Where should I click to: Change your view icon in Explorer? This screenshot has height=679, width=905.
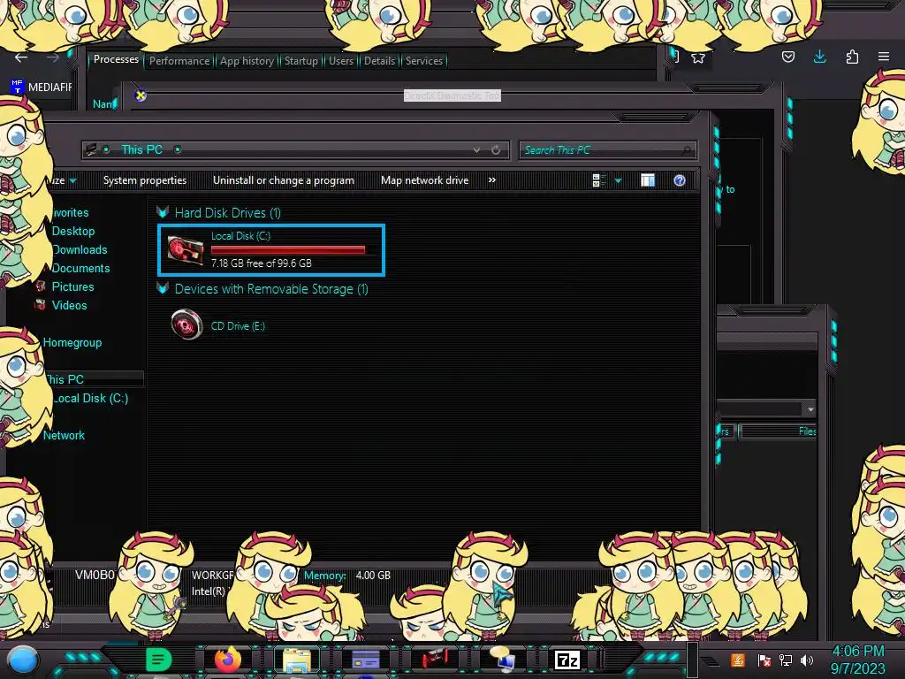(599, 180)
